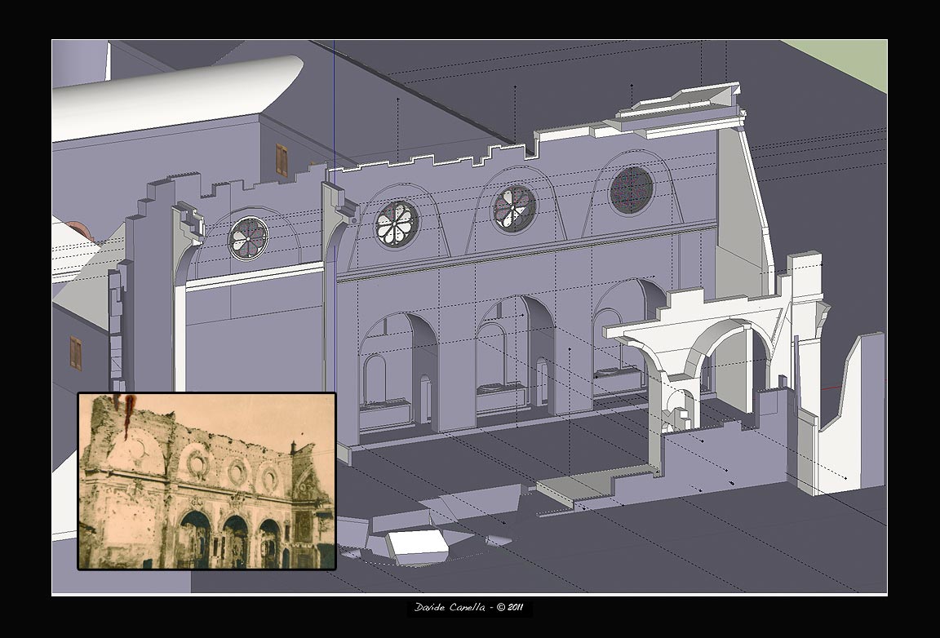This screenshot has height=638, width=940.
Task: Click the inset historical ruin photograph
Action: coord(206,481)
